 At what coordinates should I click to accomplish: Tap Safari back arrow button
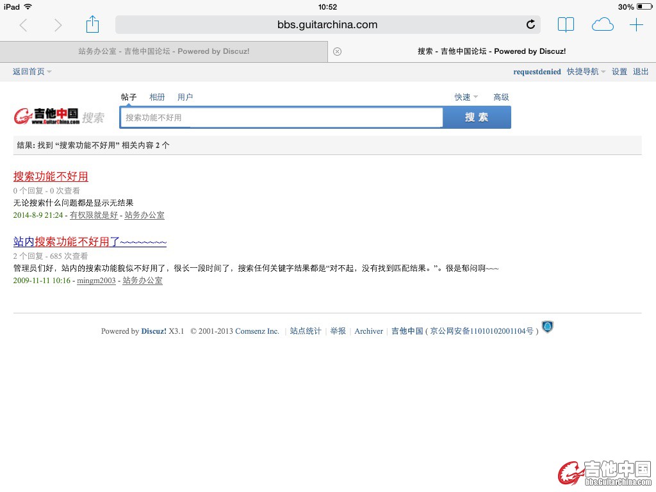(x=24, y=25)
